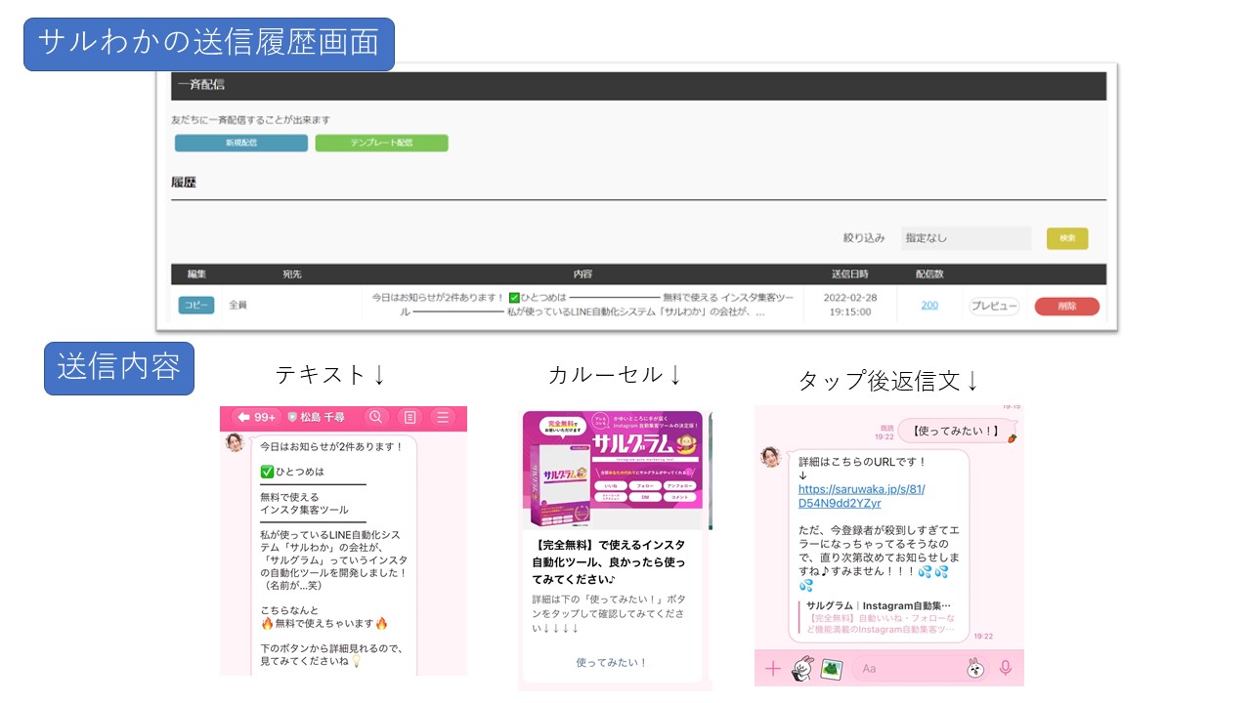Open the saruwaka.jp URL in the reply
Screen dimensions: 1251x703
point(861,496)
